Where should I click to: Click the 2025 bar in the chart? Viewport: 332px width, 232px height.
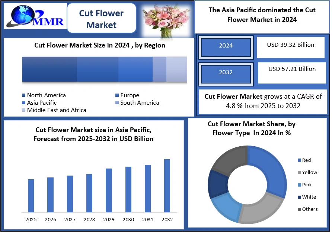click(31, 196)
